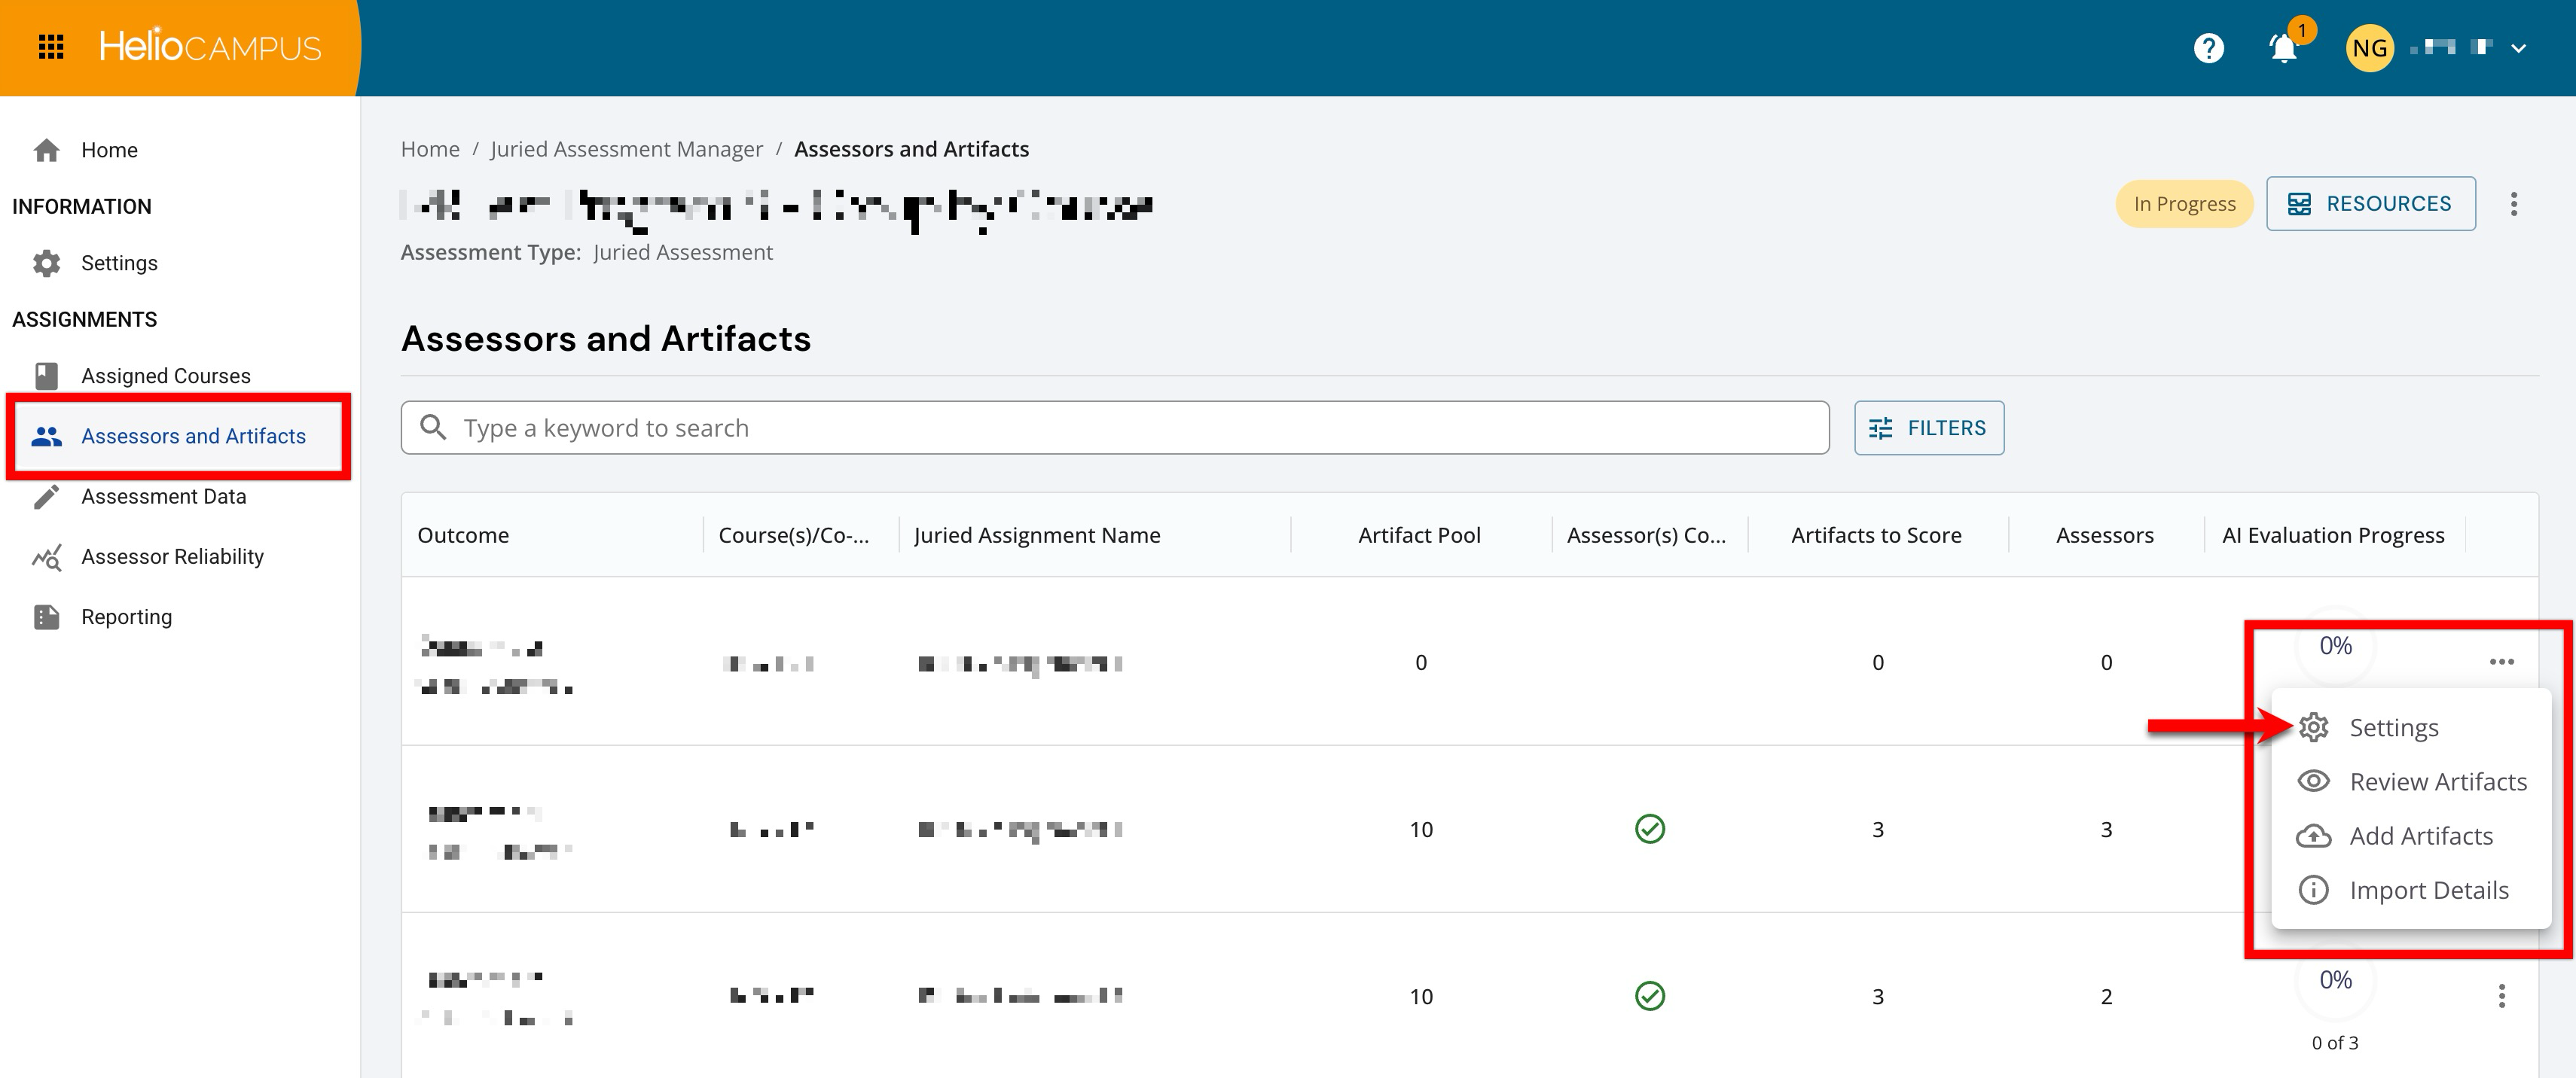The height and width of the screenshot is (1078, 2576).
Task: Click the help question mark icon
Action: tap(2208, 48)
